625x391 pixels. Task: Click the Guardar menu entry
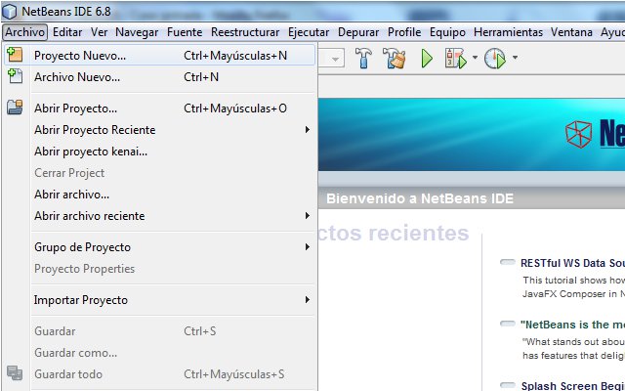point(159,331)
